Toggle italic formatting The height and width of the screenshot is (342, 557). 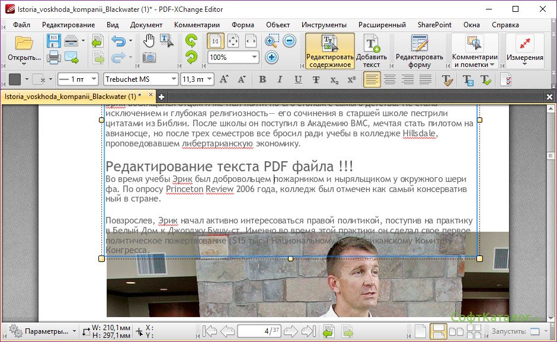[x=280, y=79]
